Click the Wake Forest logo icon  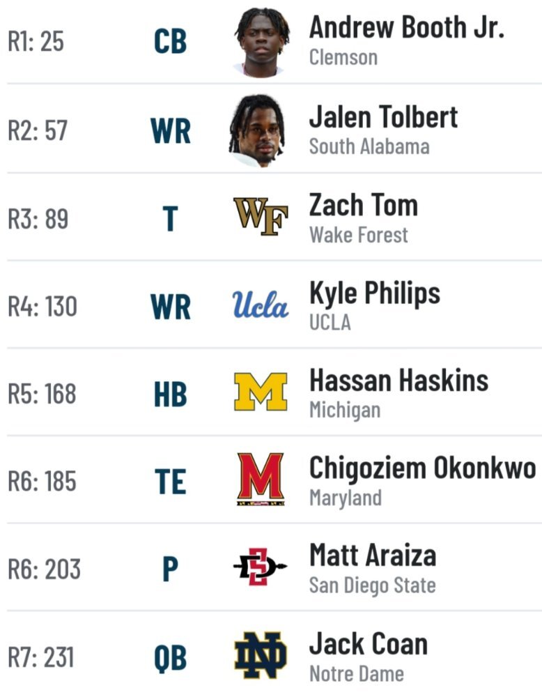click(x=261, y=217)
